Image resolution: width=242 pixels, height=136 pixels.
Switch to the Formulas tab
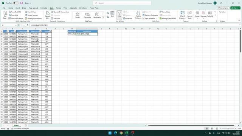coord(44,8)
